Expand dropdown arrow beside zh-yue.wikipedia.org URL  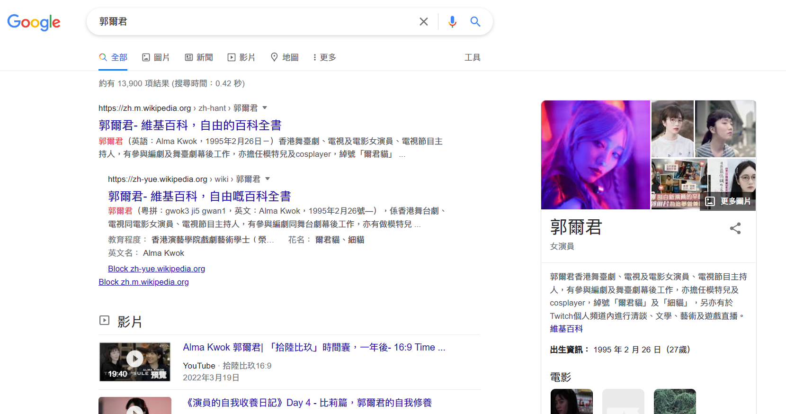(268, 179)
